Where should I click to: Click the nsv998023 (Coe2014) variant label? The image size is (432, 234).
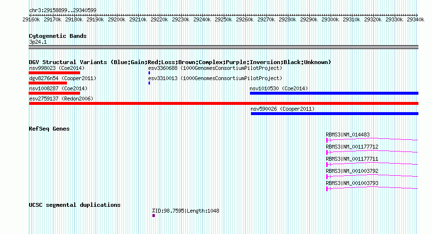(57, 68)
